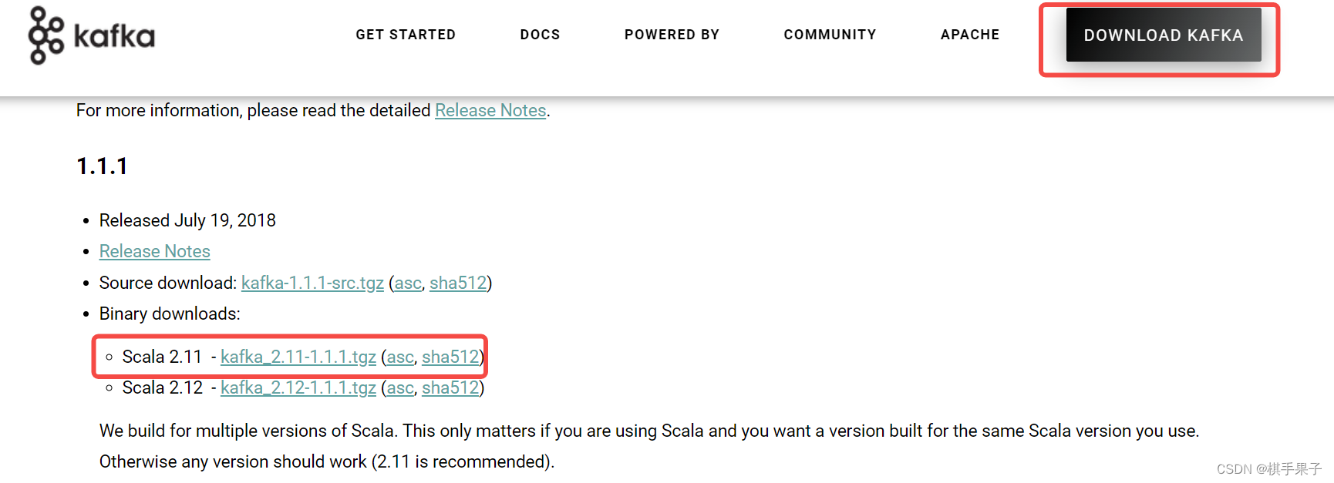Open the COMMUNITY menu
The image size is (1334, 483).
point(830,34)
